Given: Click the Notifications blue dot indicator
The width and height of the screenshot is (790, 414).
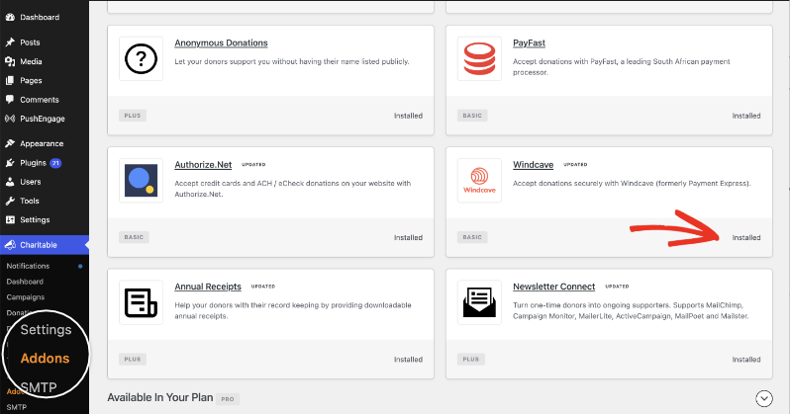Looking at the screenshot, I should point(80,266).
